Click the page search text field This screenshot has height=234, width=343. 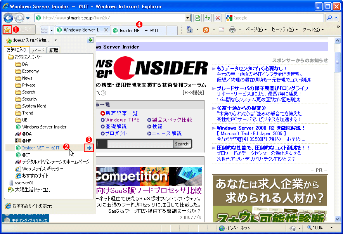coord(140,144)
